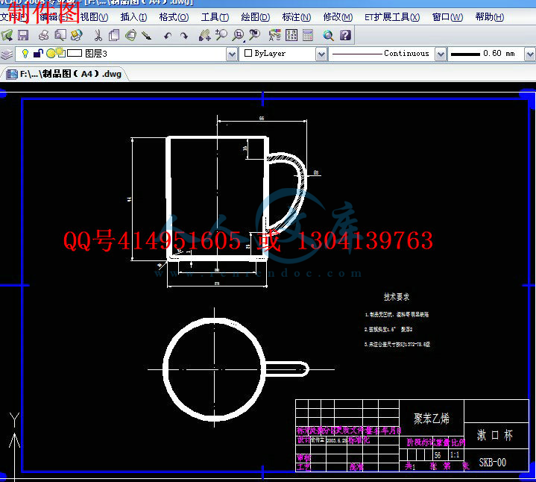Click the SKB-00 drawing number text
Image resolution: width=536 pixels, height=482 pixels.
492,463
